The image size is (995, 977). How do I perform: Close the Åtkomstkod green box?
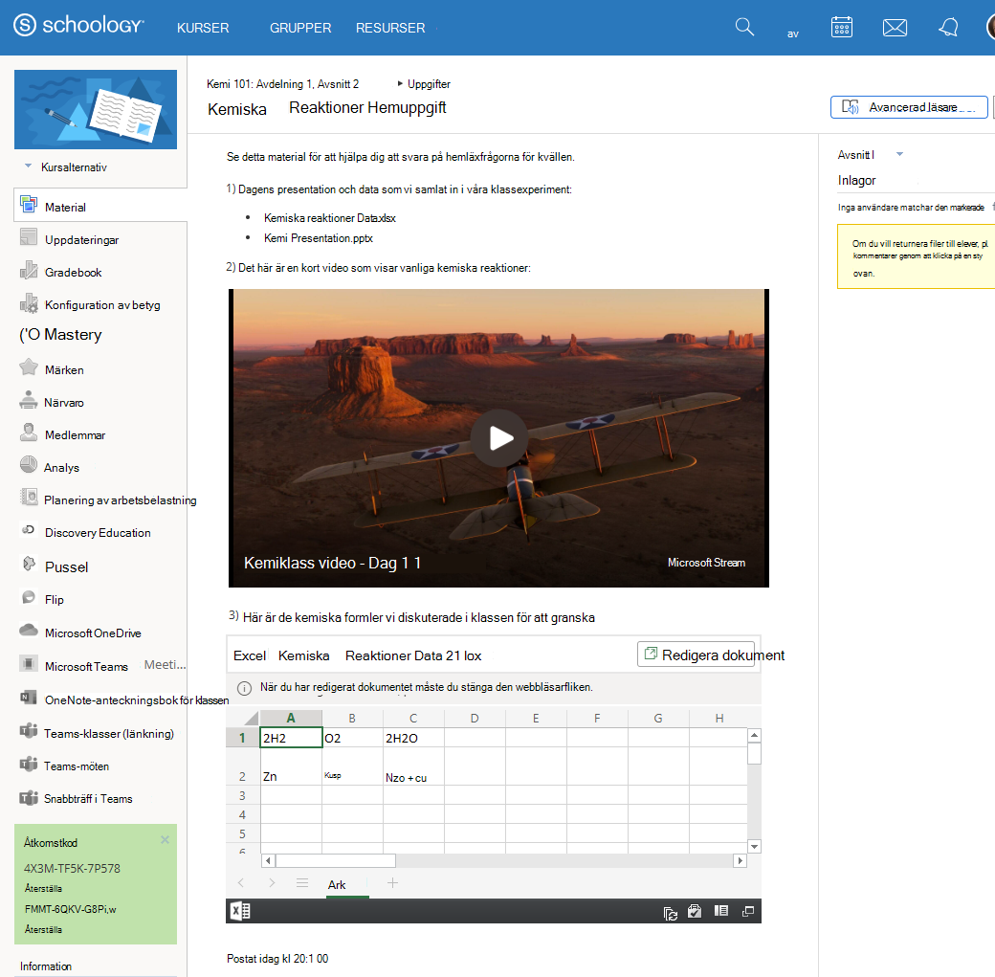coord(165,840)
